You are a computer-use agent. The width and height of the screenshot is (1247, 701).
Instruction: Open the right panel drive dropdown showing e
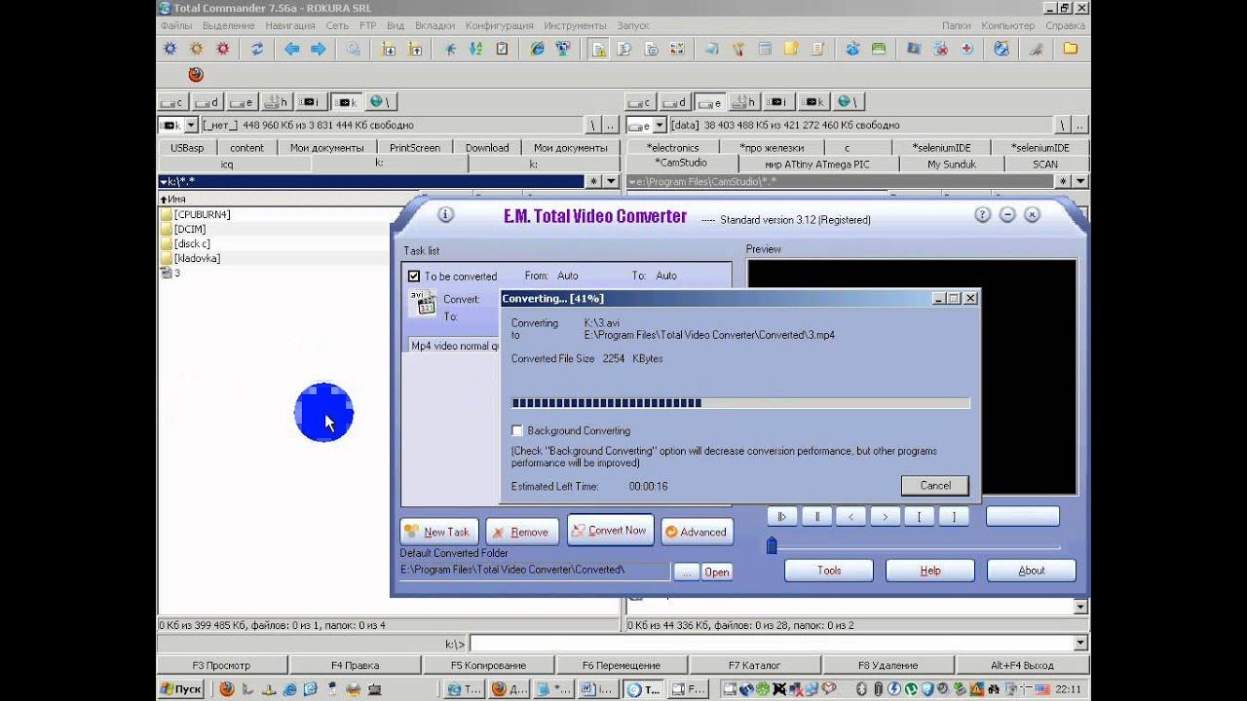[x=660, y=125]
